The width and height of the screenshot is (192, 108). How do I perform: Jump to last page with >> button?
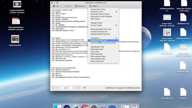coord(78,88)
